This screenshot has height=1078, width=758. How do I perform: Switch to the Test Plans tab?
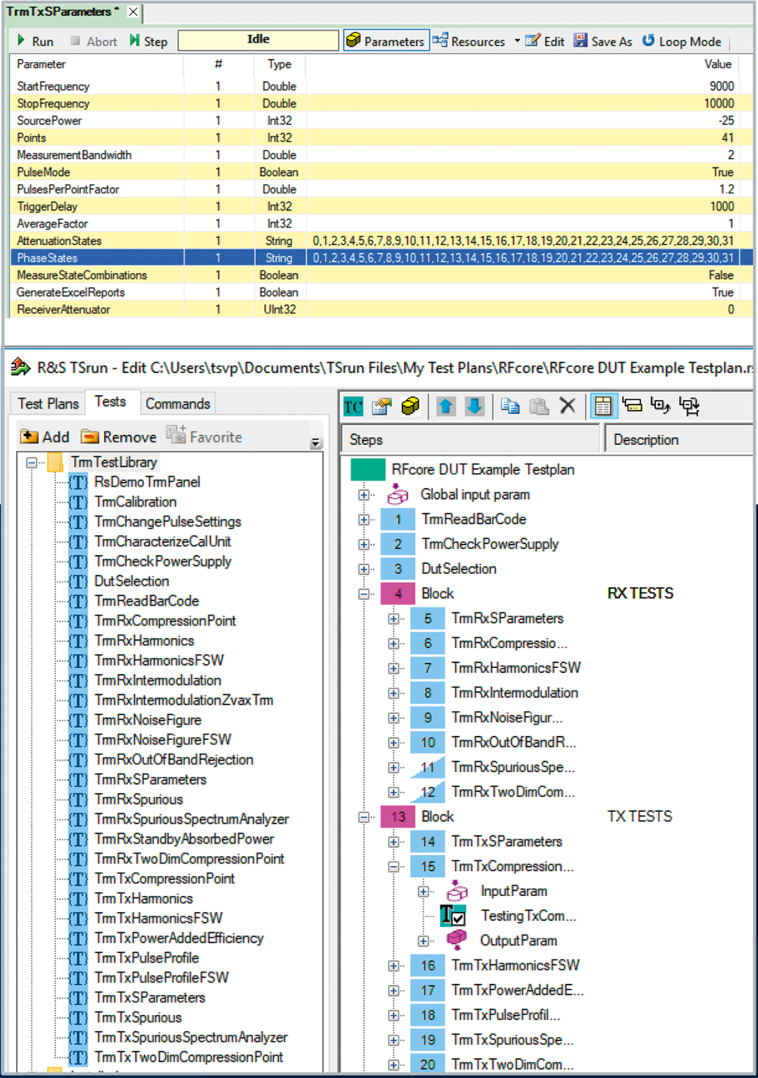coord(49,403)
